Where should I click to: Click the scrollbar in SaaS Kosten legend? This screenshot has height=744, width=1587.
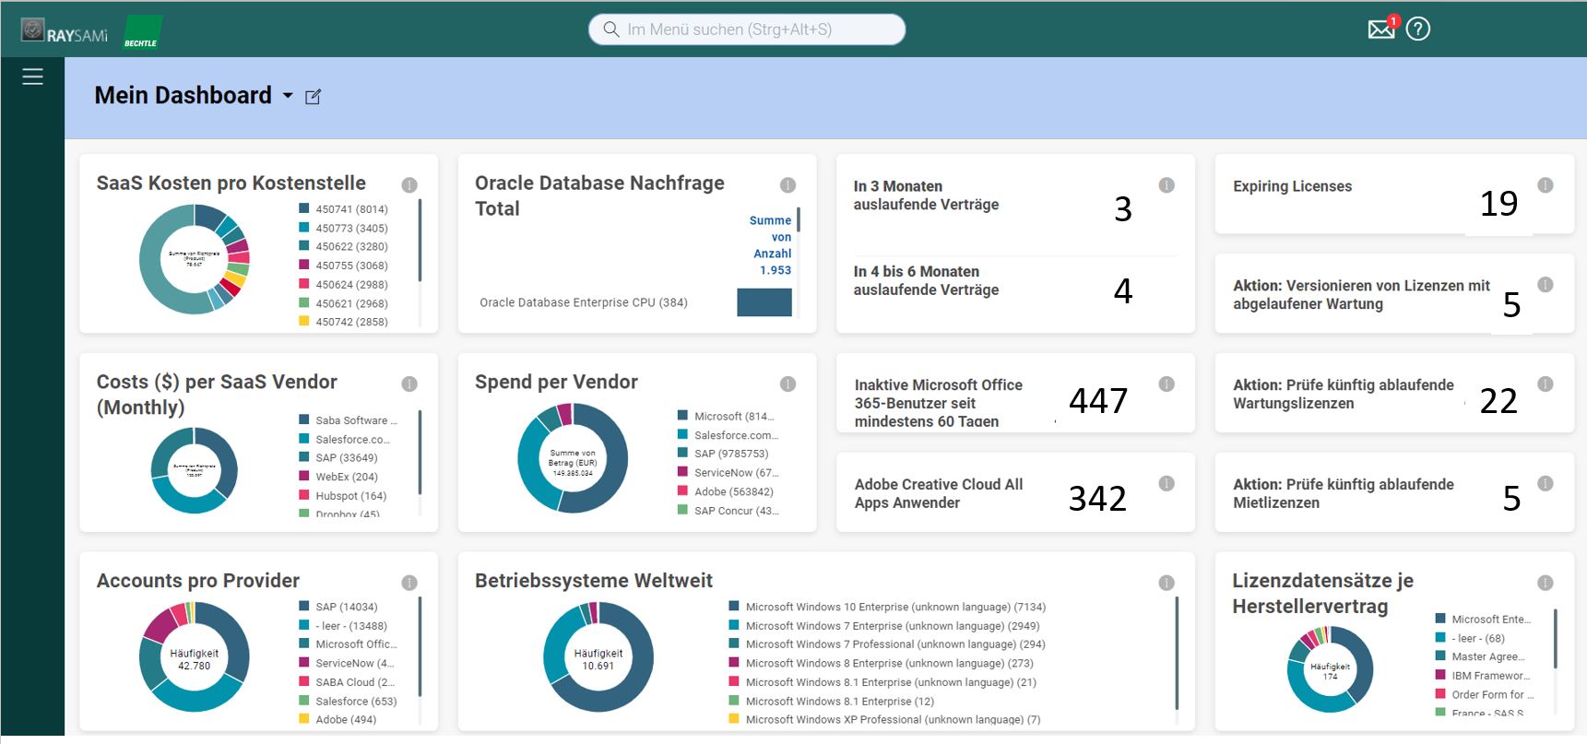(x=420, y=240)
